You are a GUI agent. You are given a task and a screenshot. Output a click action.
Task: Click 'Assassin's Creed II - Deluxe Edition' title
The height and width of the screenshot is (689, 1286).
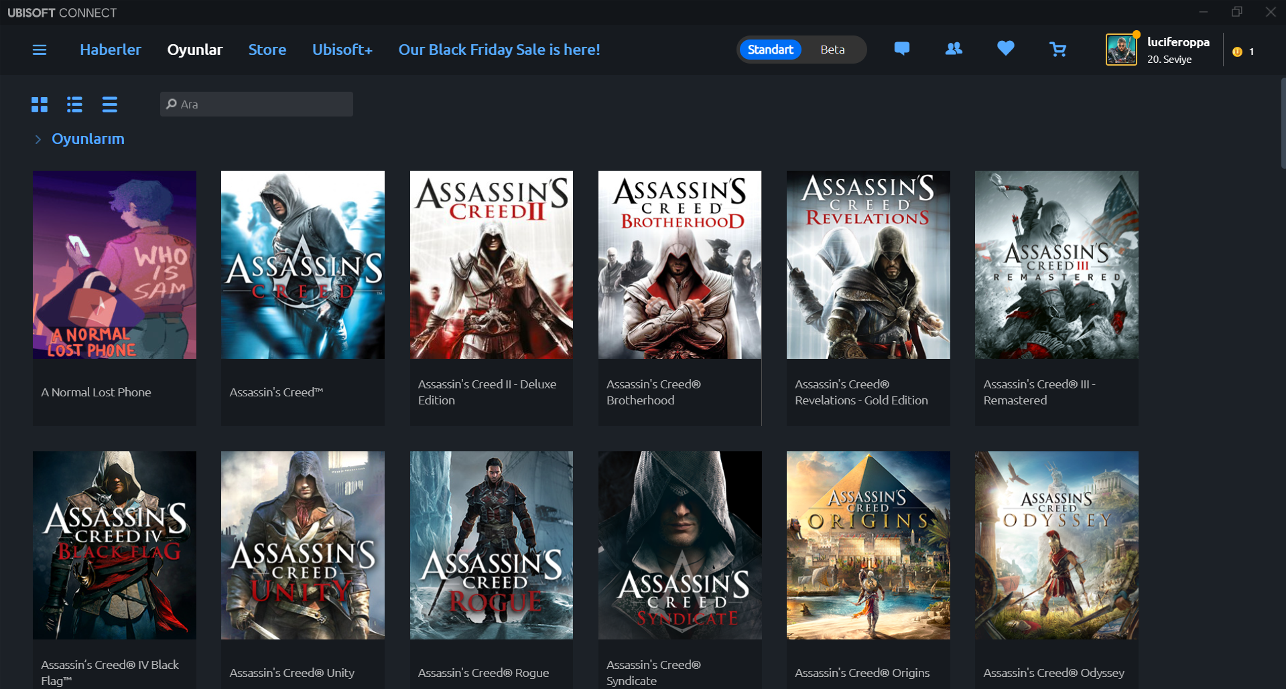[x=487, y=392]
